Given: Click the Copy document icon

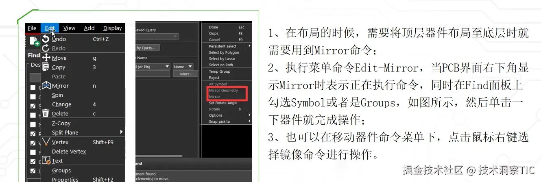Looking at the screenshot, I should coord(46,67).
